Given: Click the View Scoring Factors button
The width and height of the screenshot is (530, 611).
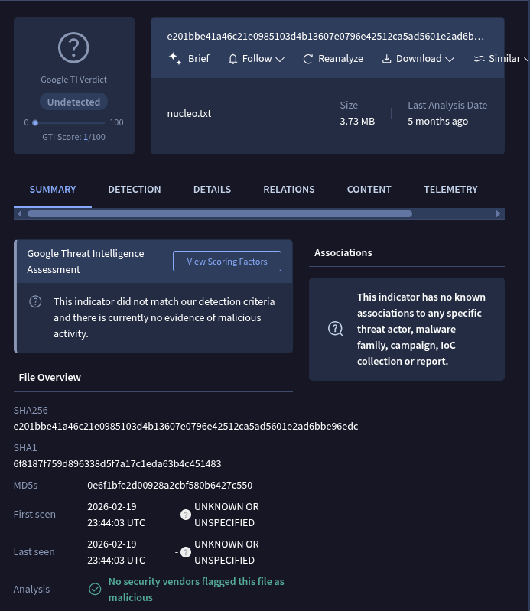Looking at the screenshot, I should click(227, 261).
